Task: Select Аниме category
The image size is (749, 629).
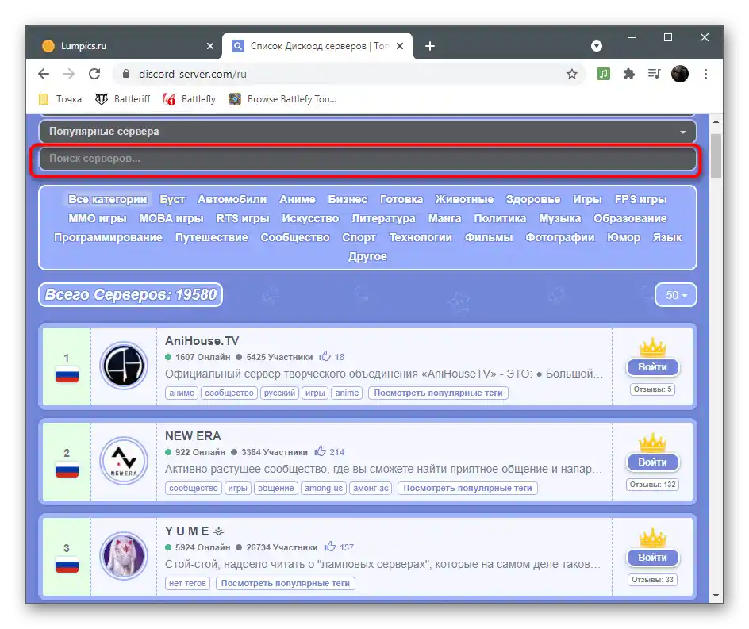Action: [297, 199]
